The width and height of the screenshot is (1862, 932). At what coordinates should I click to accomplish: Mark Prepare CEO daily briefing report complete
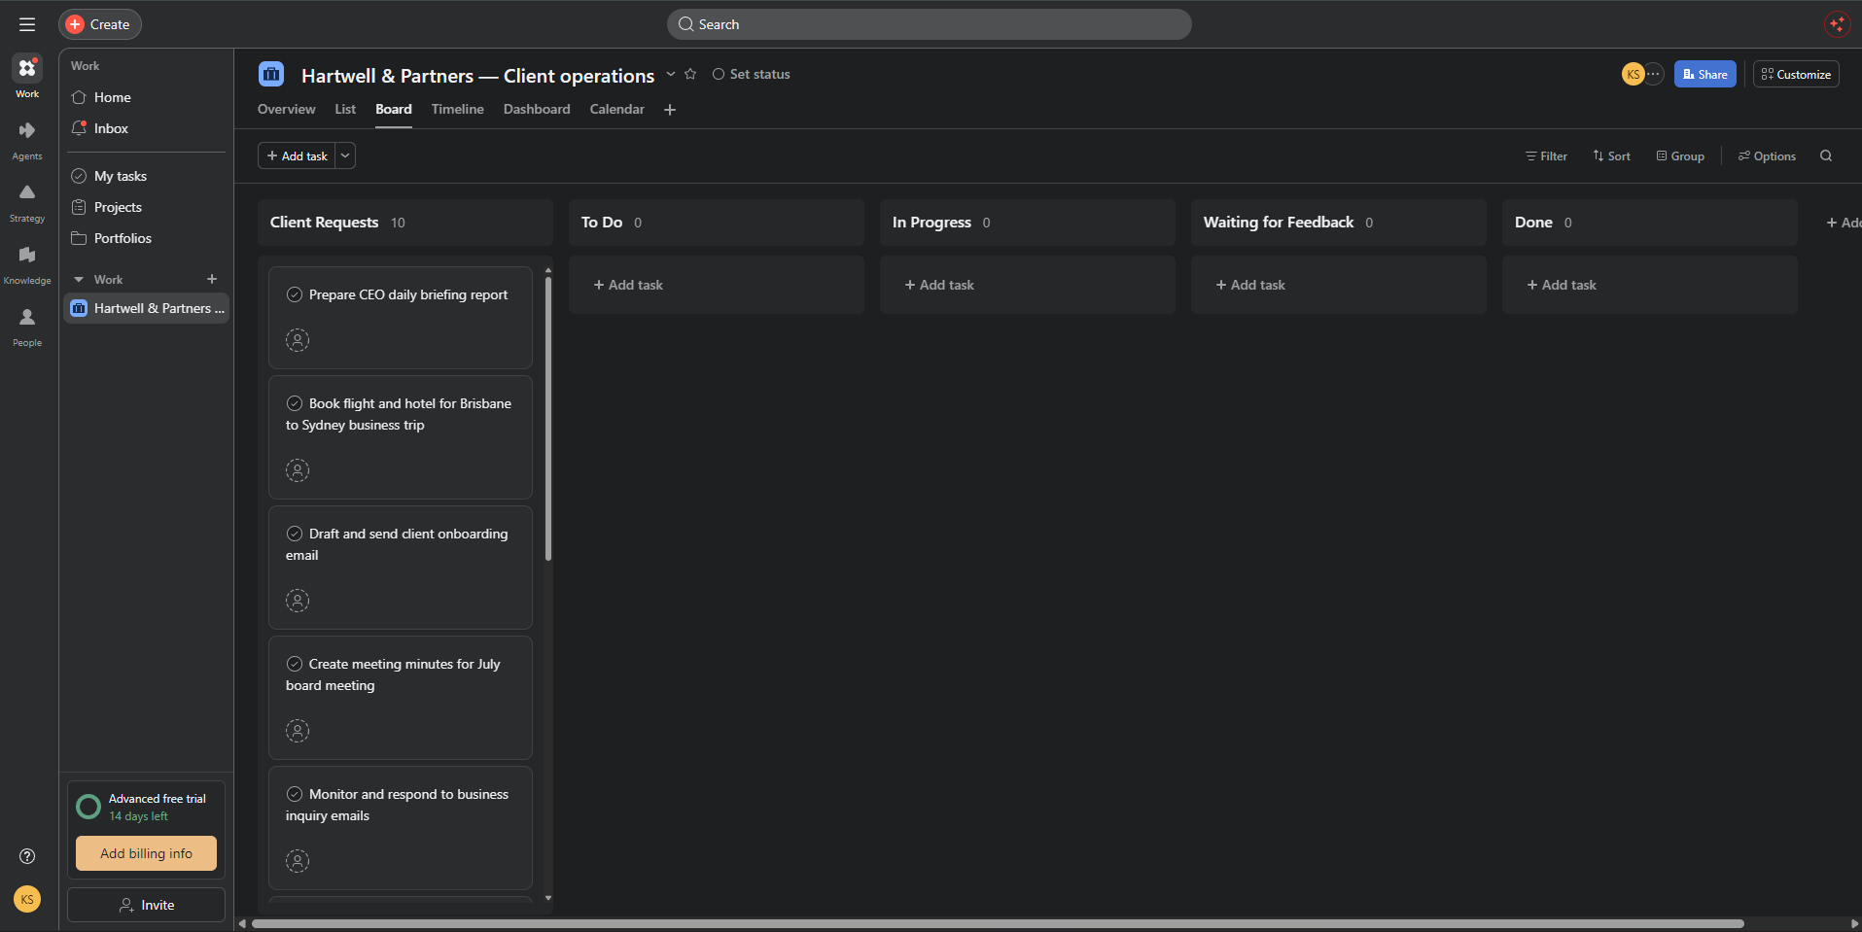click(295, 294)
